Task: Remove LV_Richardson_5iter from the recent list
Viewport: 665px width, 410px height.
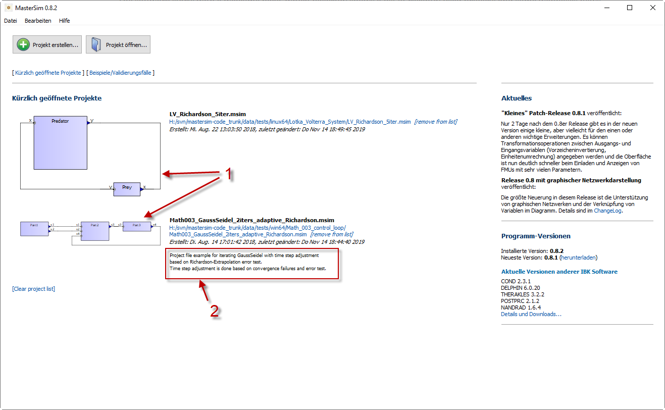Action: (435, 122)
